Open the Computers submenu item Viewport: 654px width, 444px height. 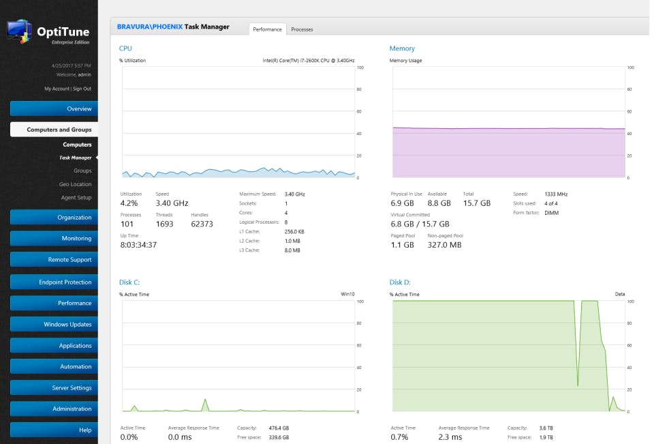click(77, 145)
